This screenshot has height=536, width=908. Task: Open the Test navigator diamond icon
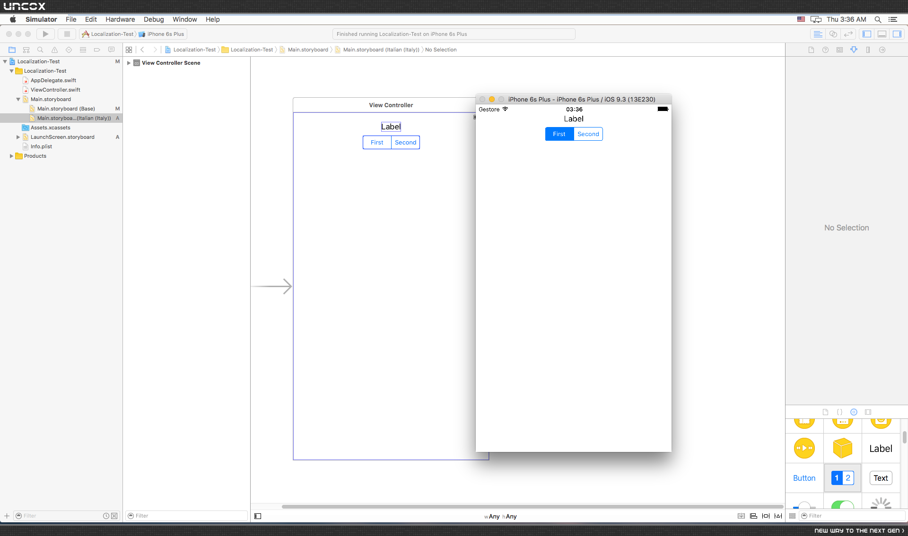[x=69, y=50]
